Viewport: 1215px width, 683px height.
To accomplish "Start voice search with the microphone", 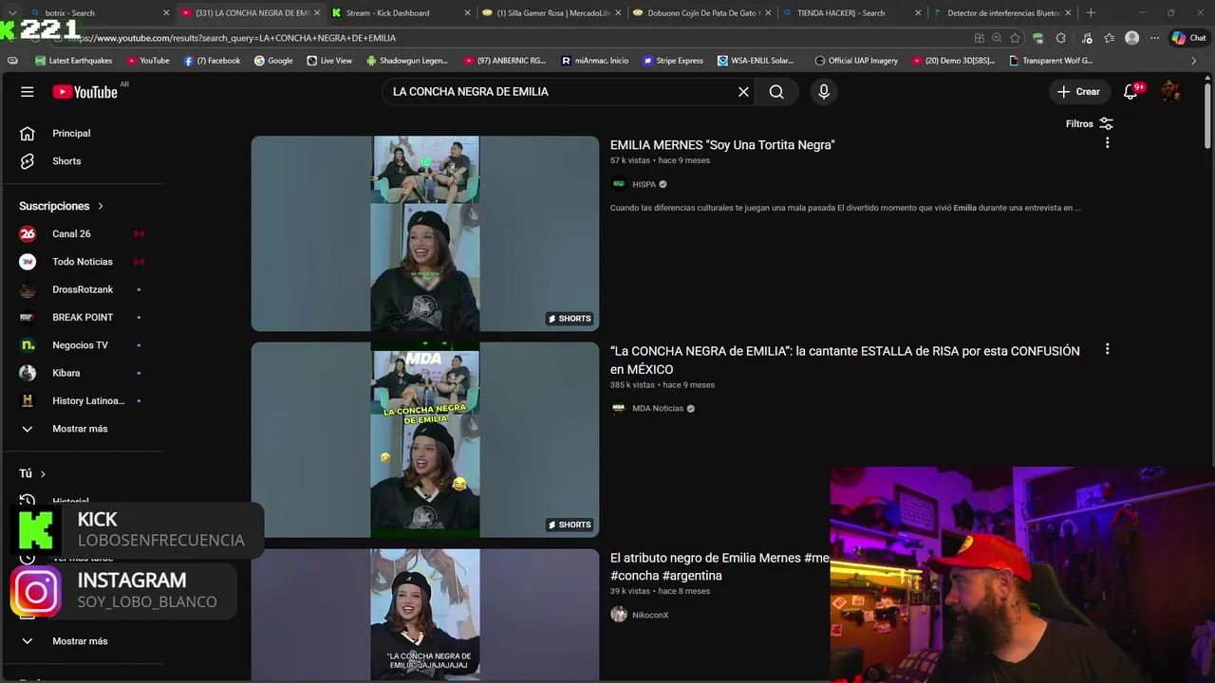I will [824, 92].
